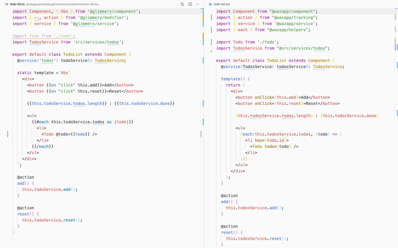Click the split editor layout icon
398x248 pixels.
click(x=190, y=4)
